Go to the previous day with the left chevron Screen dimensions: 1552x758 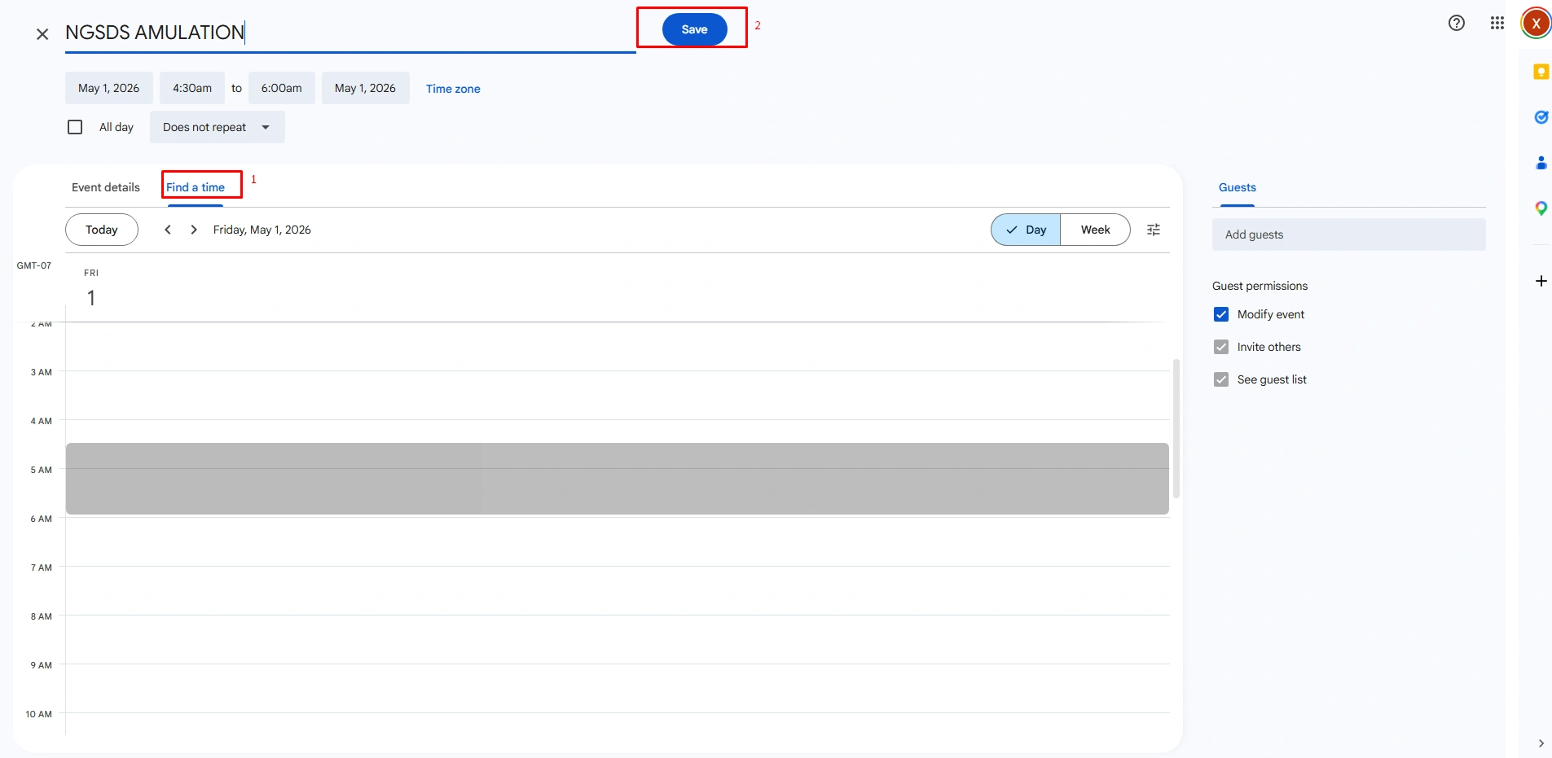click(168, 230)
